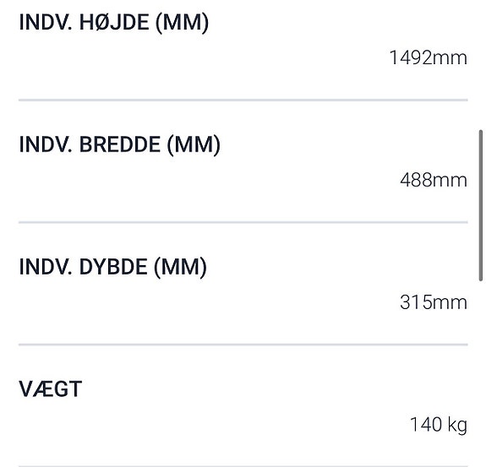Select the 1492mm height value
Image resolution: width=486 pixels, height=467 pixels.
[428, 58]
